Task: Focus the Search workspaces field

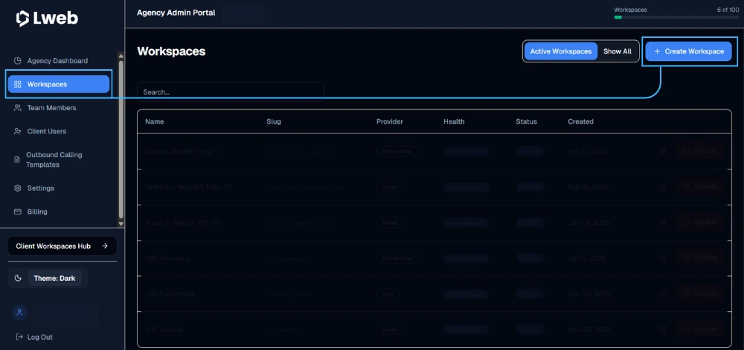Action: (x=231, y=92)
